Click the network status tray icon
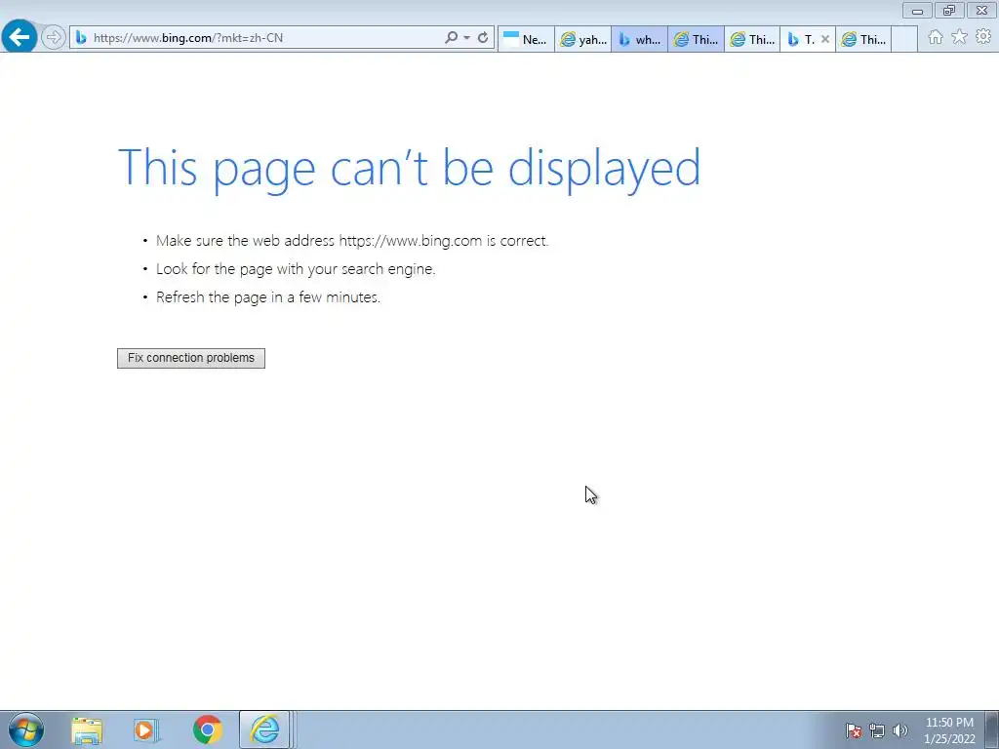The image size is (999, 749). [877, 730]
